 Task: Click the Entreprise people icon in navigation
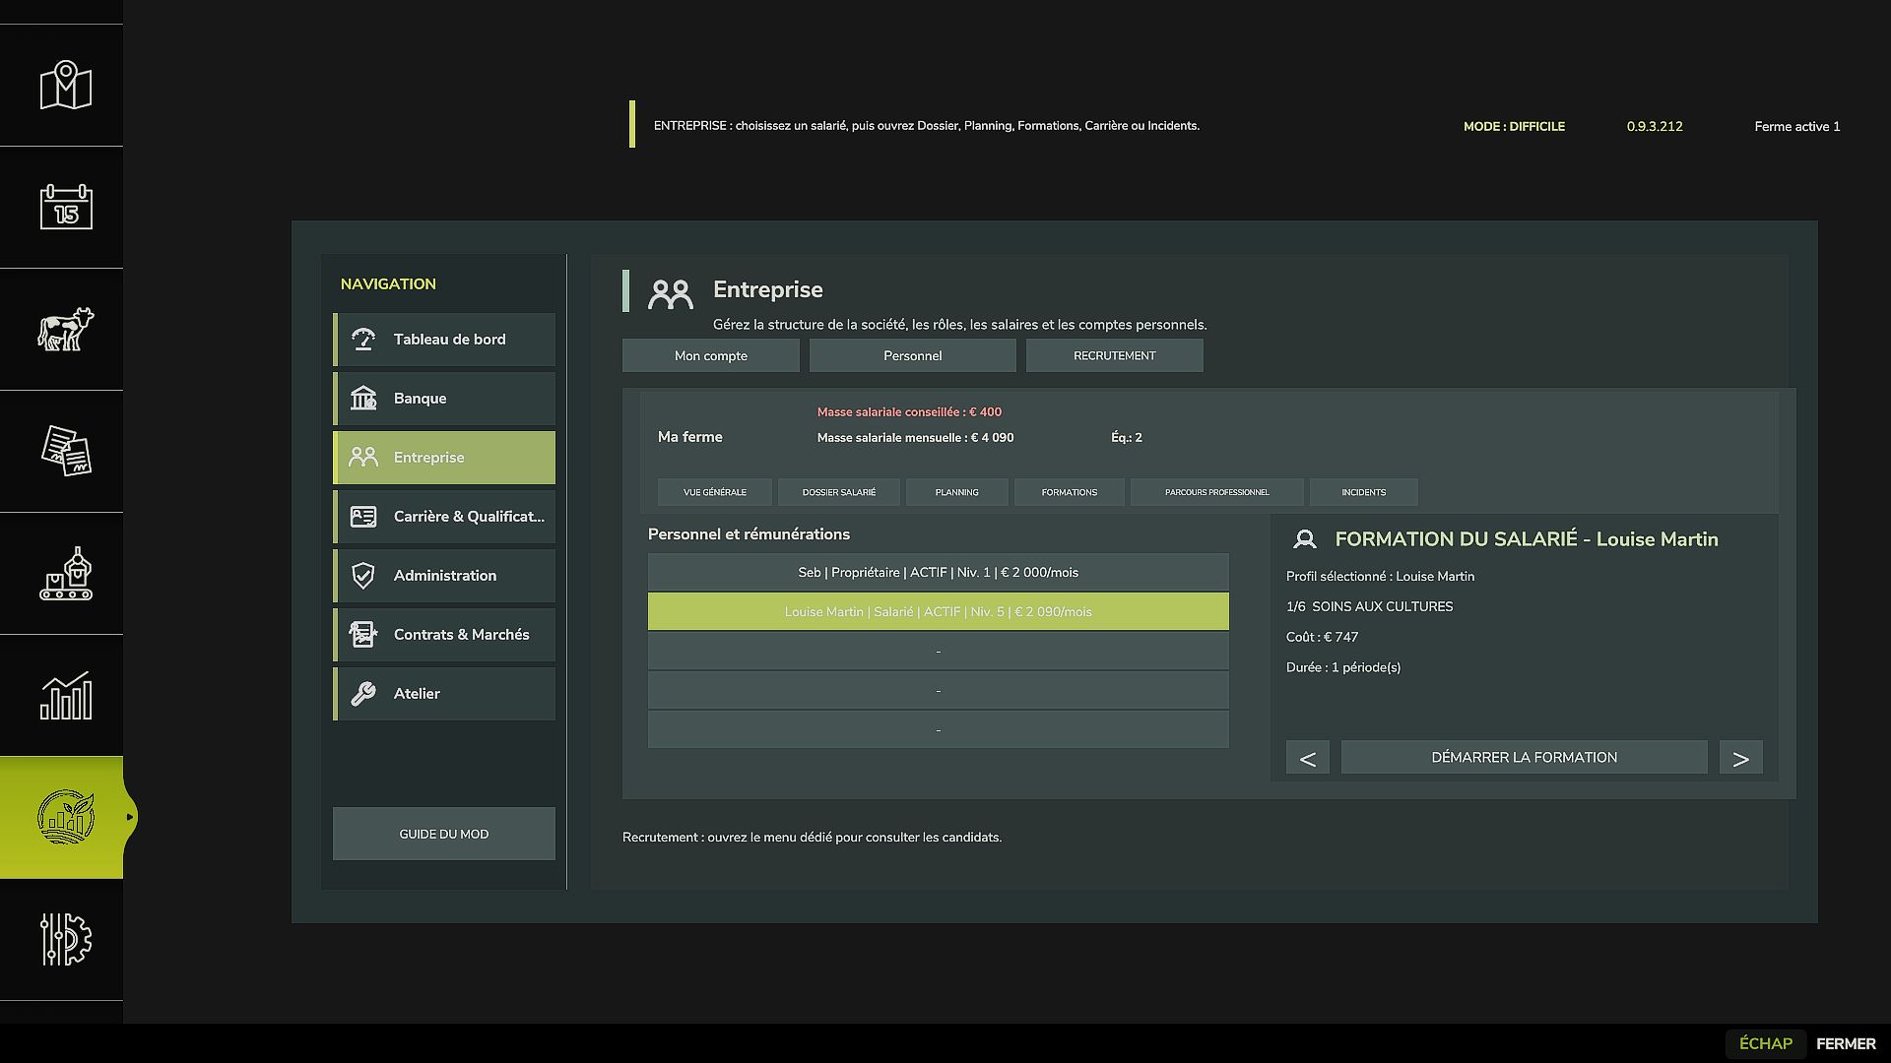point(363,458)
